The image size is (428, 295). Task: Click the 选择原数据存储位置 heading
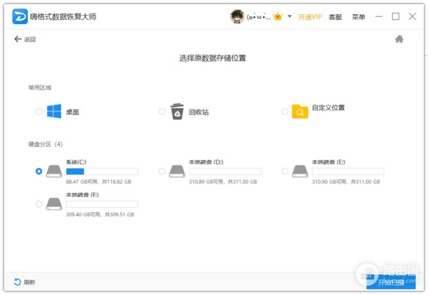(x=212, y=58)
